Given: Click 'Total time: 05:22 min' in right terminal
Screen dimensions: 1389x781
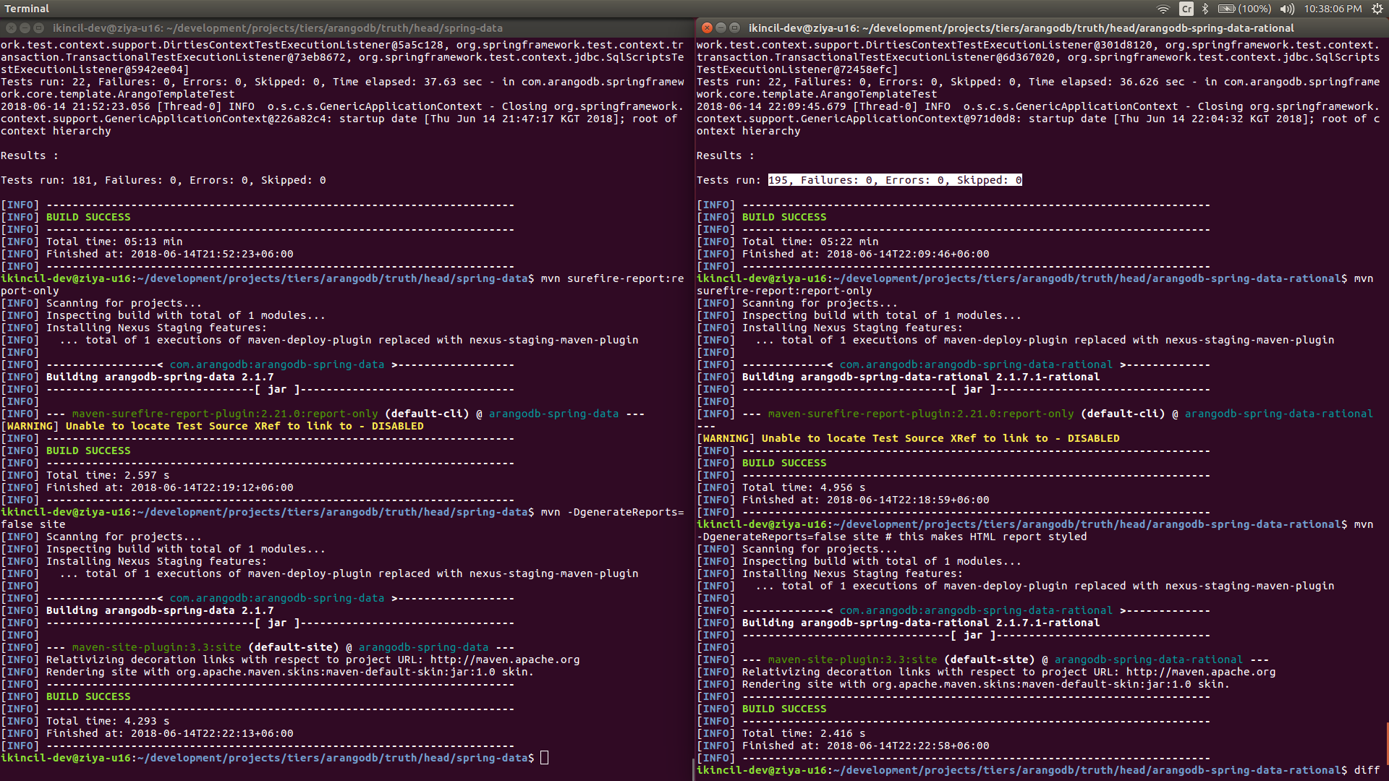Looking at the screenshot, I should (810, 242).
